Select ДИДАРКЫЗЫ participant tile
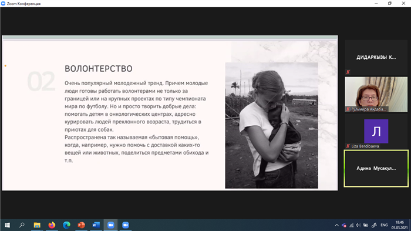 point(376,57)
